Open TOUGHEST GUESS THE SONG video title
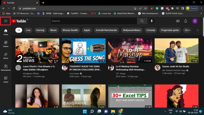Image resolution: width=204 pixels, height=115 pixels. tap(85, 68)
